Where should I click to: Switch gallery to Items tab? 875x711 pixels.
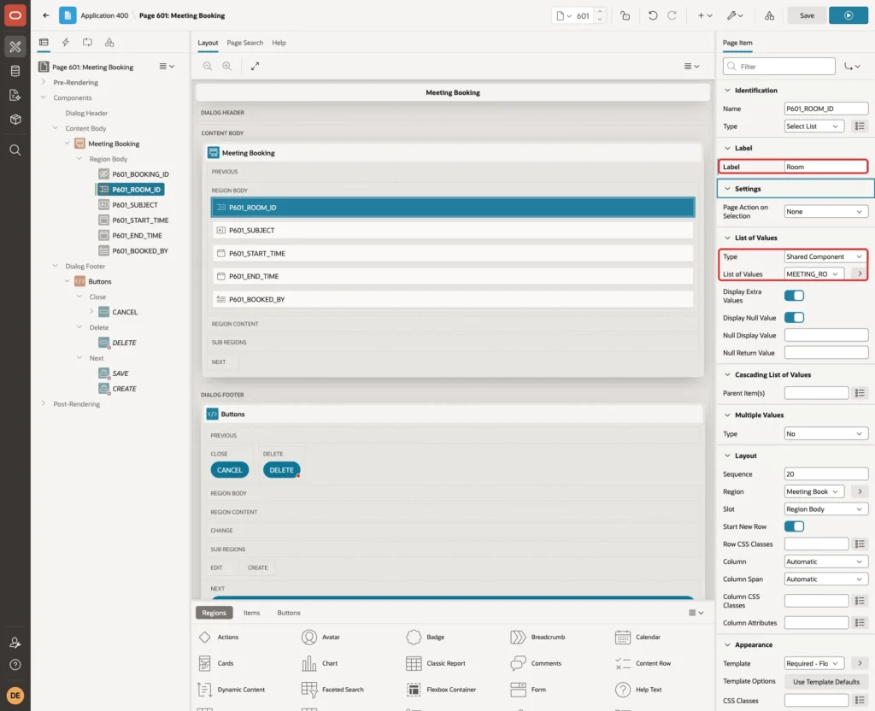click(x=252, y=613)
